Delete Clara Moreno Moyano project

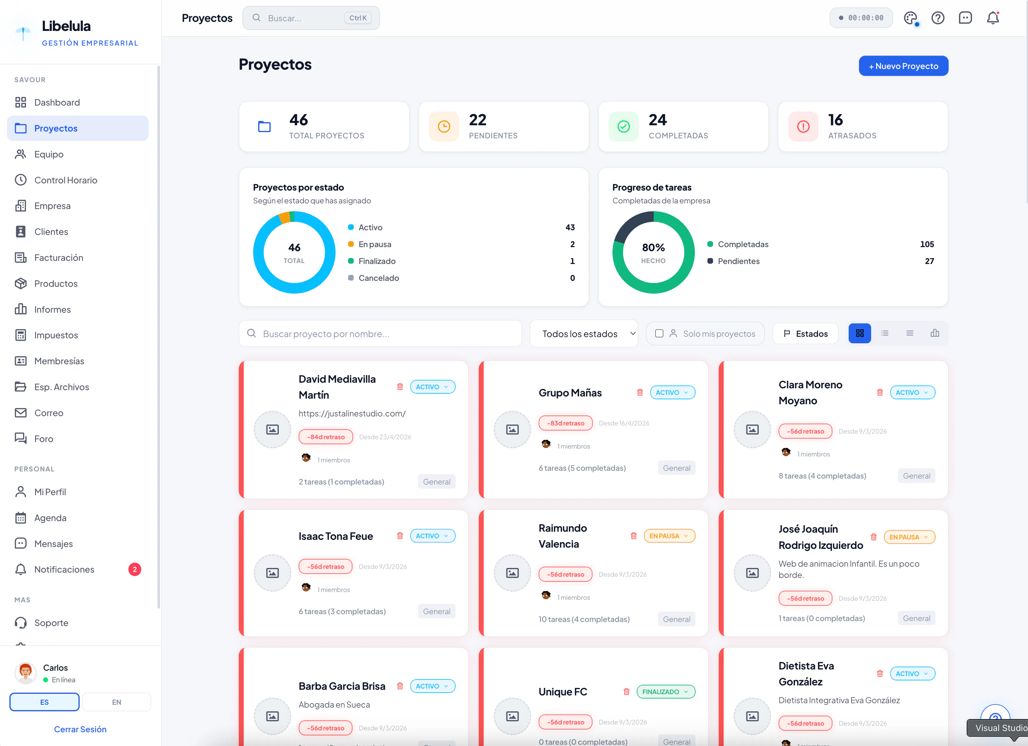[x=880, y=392]
